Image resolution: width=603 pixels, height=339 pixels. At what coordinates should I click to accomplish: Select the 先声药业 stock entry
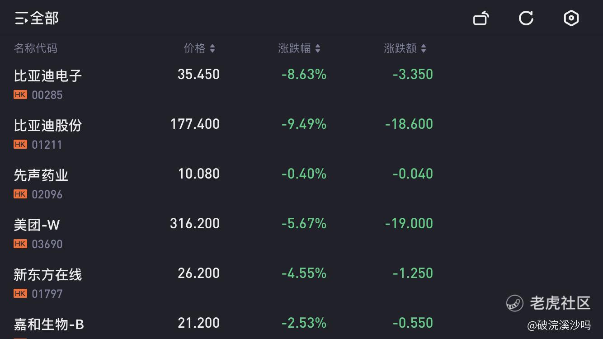tap(41, 175)
